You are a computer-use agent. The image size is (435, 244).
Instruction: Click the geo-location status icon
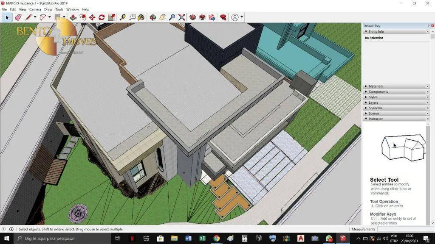pyautogui.click(x=3, y=229)
